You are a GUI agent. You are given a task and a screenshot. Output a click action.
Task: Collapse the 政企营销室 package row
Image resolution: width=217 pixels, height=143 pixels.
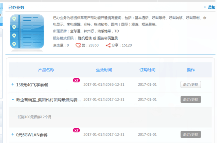(x=12, y=99)
